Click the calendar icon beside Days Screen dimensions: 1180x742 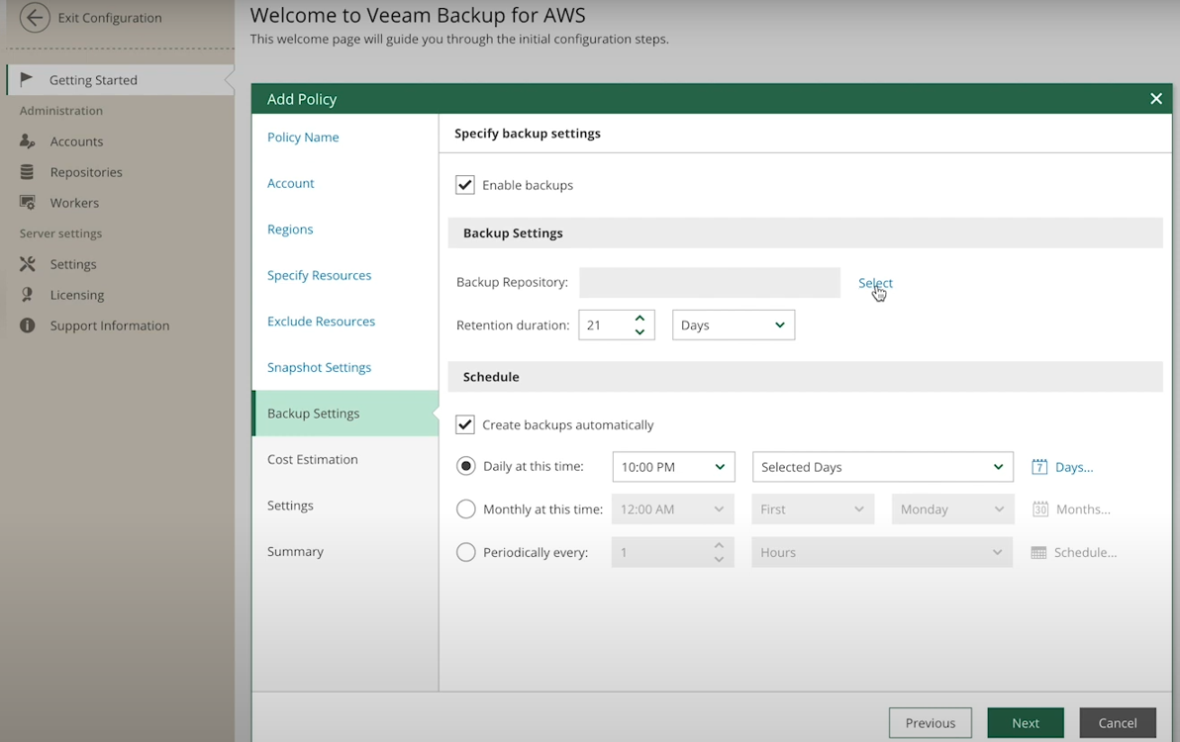1039,467
